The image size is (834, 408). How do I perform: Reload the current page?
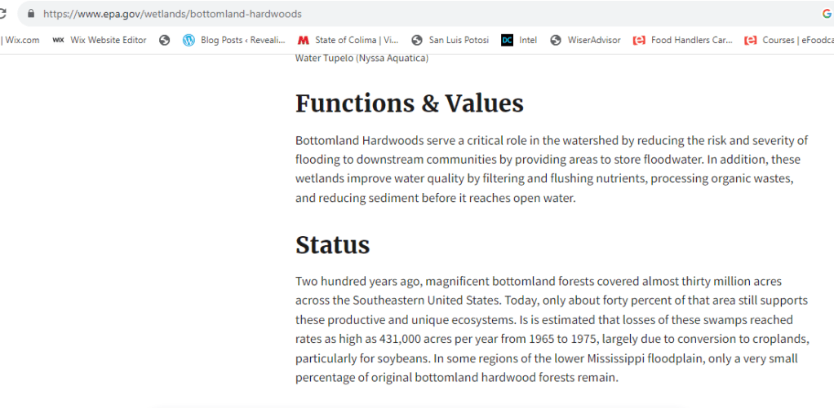3,14
